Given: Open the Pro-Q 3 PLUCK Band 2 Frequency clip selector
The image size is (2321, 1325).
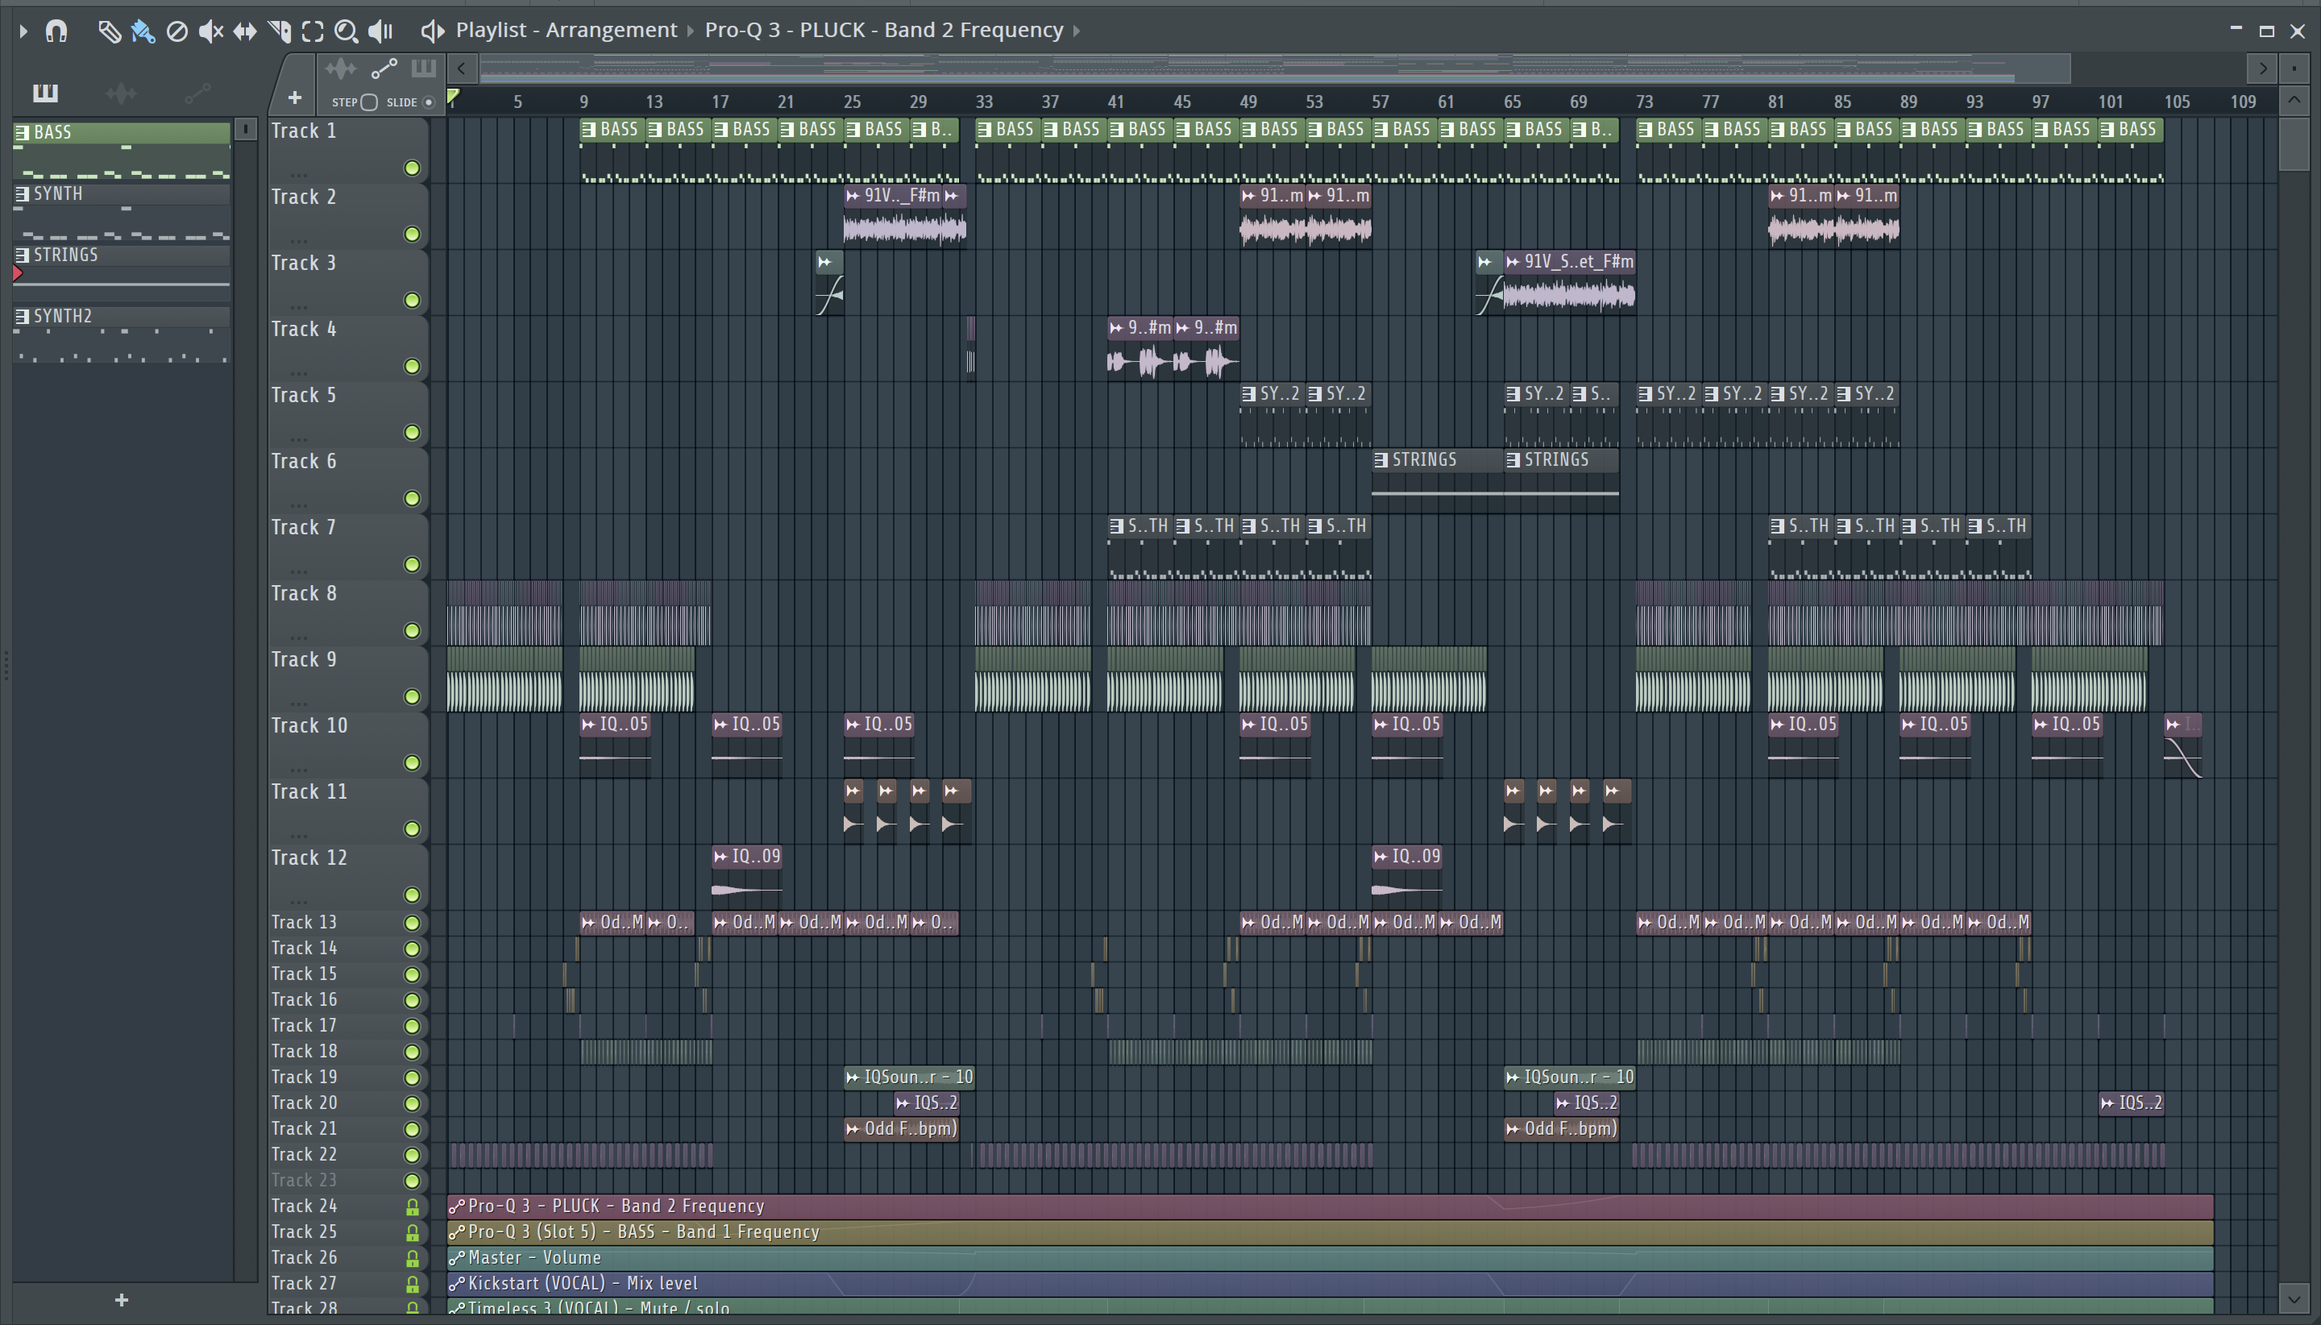Looking at the screenshot, I should pos(883,30).
